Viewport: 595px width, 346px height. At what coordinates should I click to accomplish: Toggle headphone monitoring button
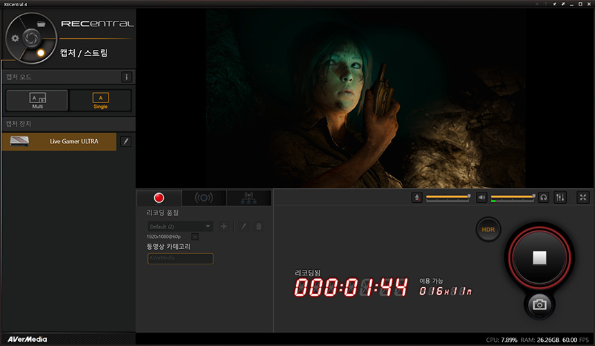[x=544, y=198]
